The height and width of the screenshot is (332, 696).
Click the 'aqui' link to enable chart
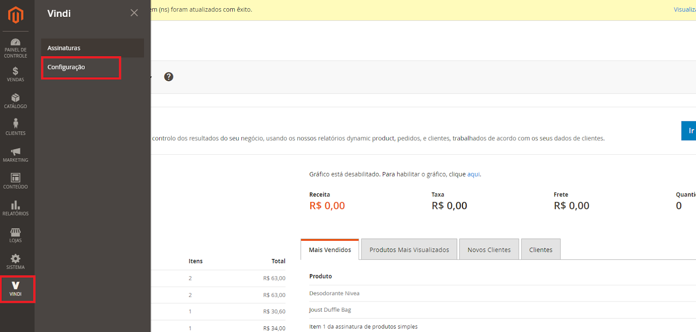(x=473, y=174)
